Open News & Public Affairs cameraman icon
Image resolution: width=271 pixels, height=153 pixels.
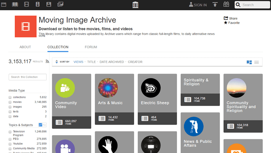[x=193, y=127]
